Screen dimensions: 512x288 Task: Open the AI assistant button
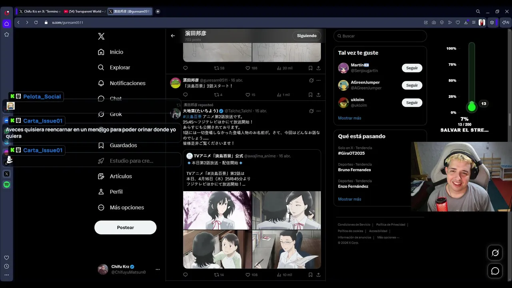(x=506, y=22)
